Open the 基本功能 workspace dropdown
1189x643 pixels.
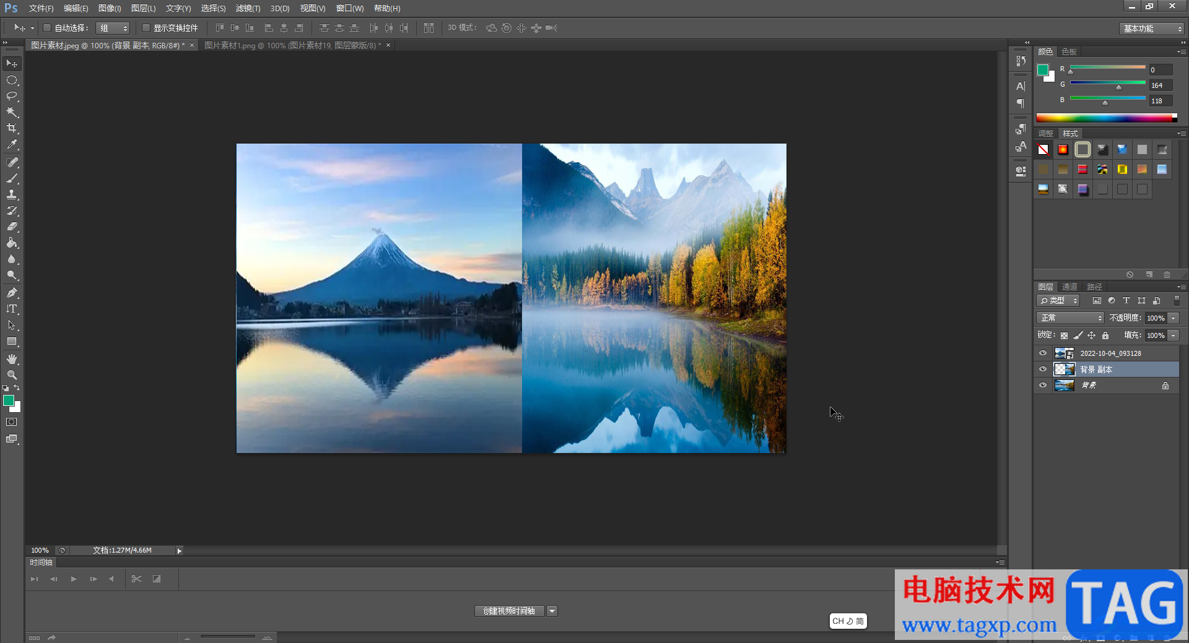coord(1152,28)
